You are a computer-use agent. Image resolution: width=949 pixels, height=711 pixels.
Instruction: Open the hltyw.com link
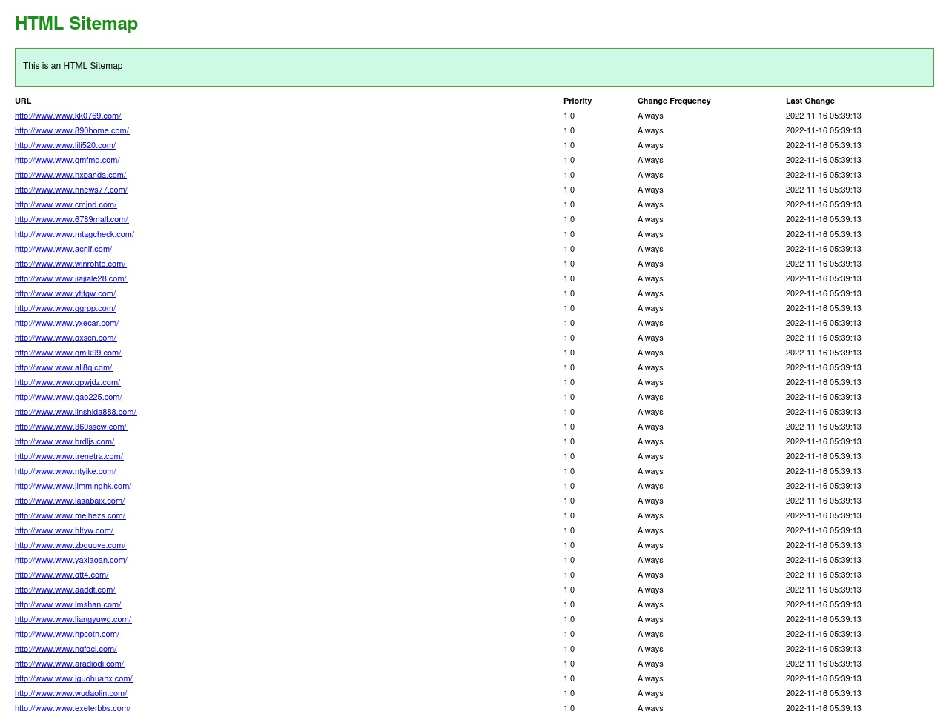65,530
